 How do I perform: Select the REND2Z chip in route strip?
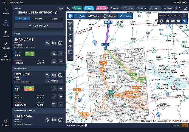tap(101, 8)
